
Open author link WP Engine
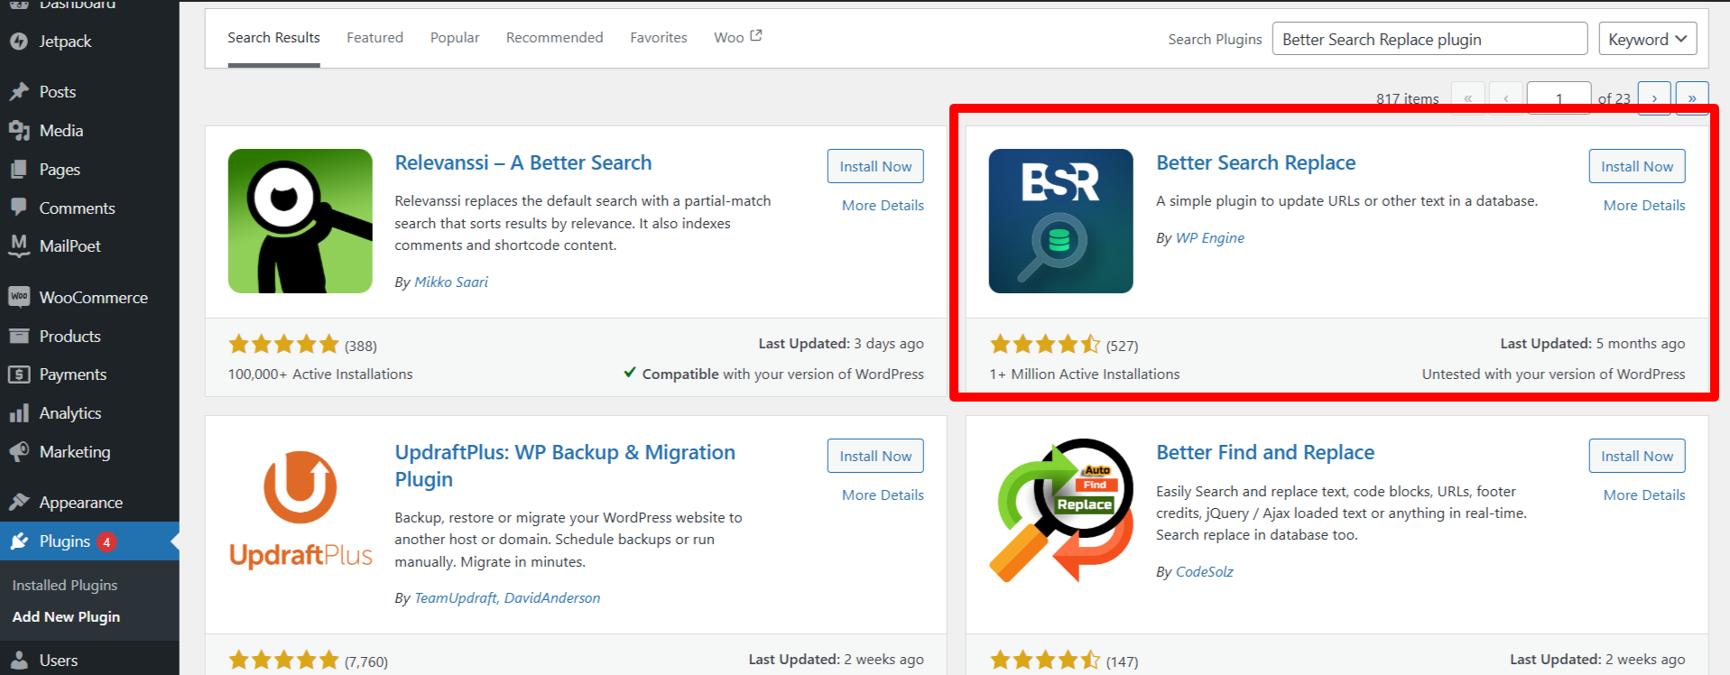point(1210,238)
